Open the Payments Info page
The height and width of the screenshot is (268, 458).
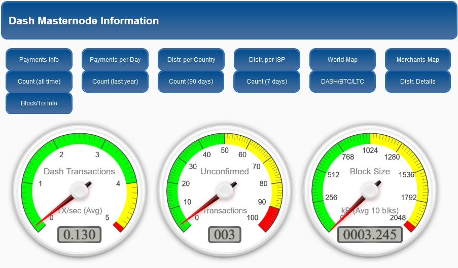pyautogui.click(x=39, y=59)
